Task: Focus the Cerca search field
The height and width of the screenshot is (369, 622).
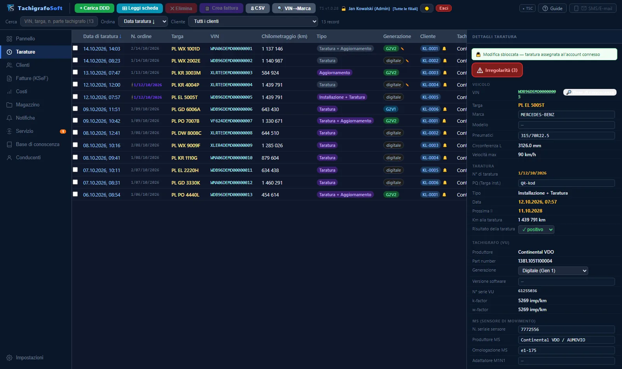Action: click(59, 21)
